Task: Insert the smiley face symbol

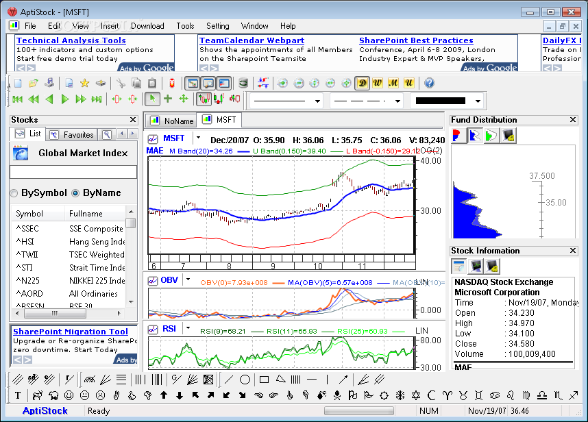Action: click(x=69, y=395)
